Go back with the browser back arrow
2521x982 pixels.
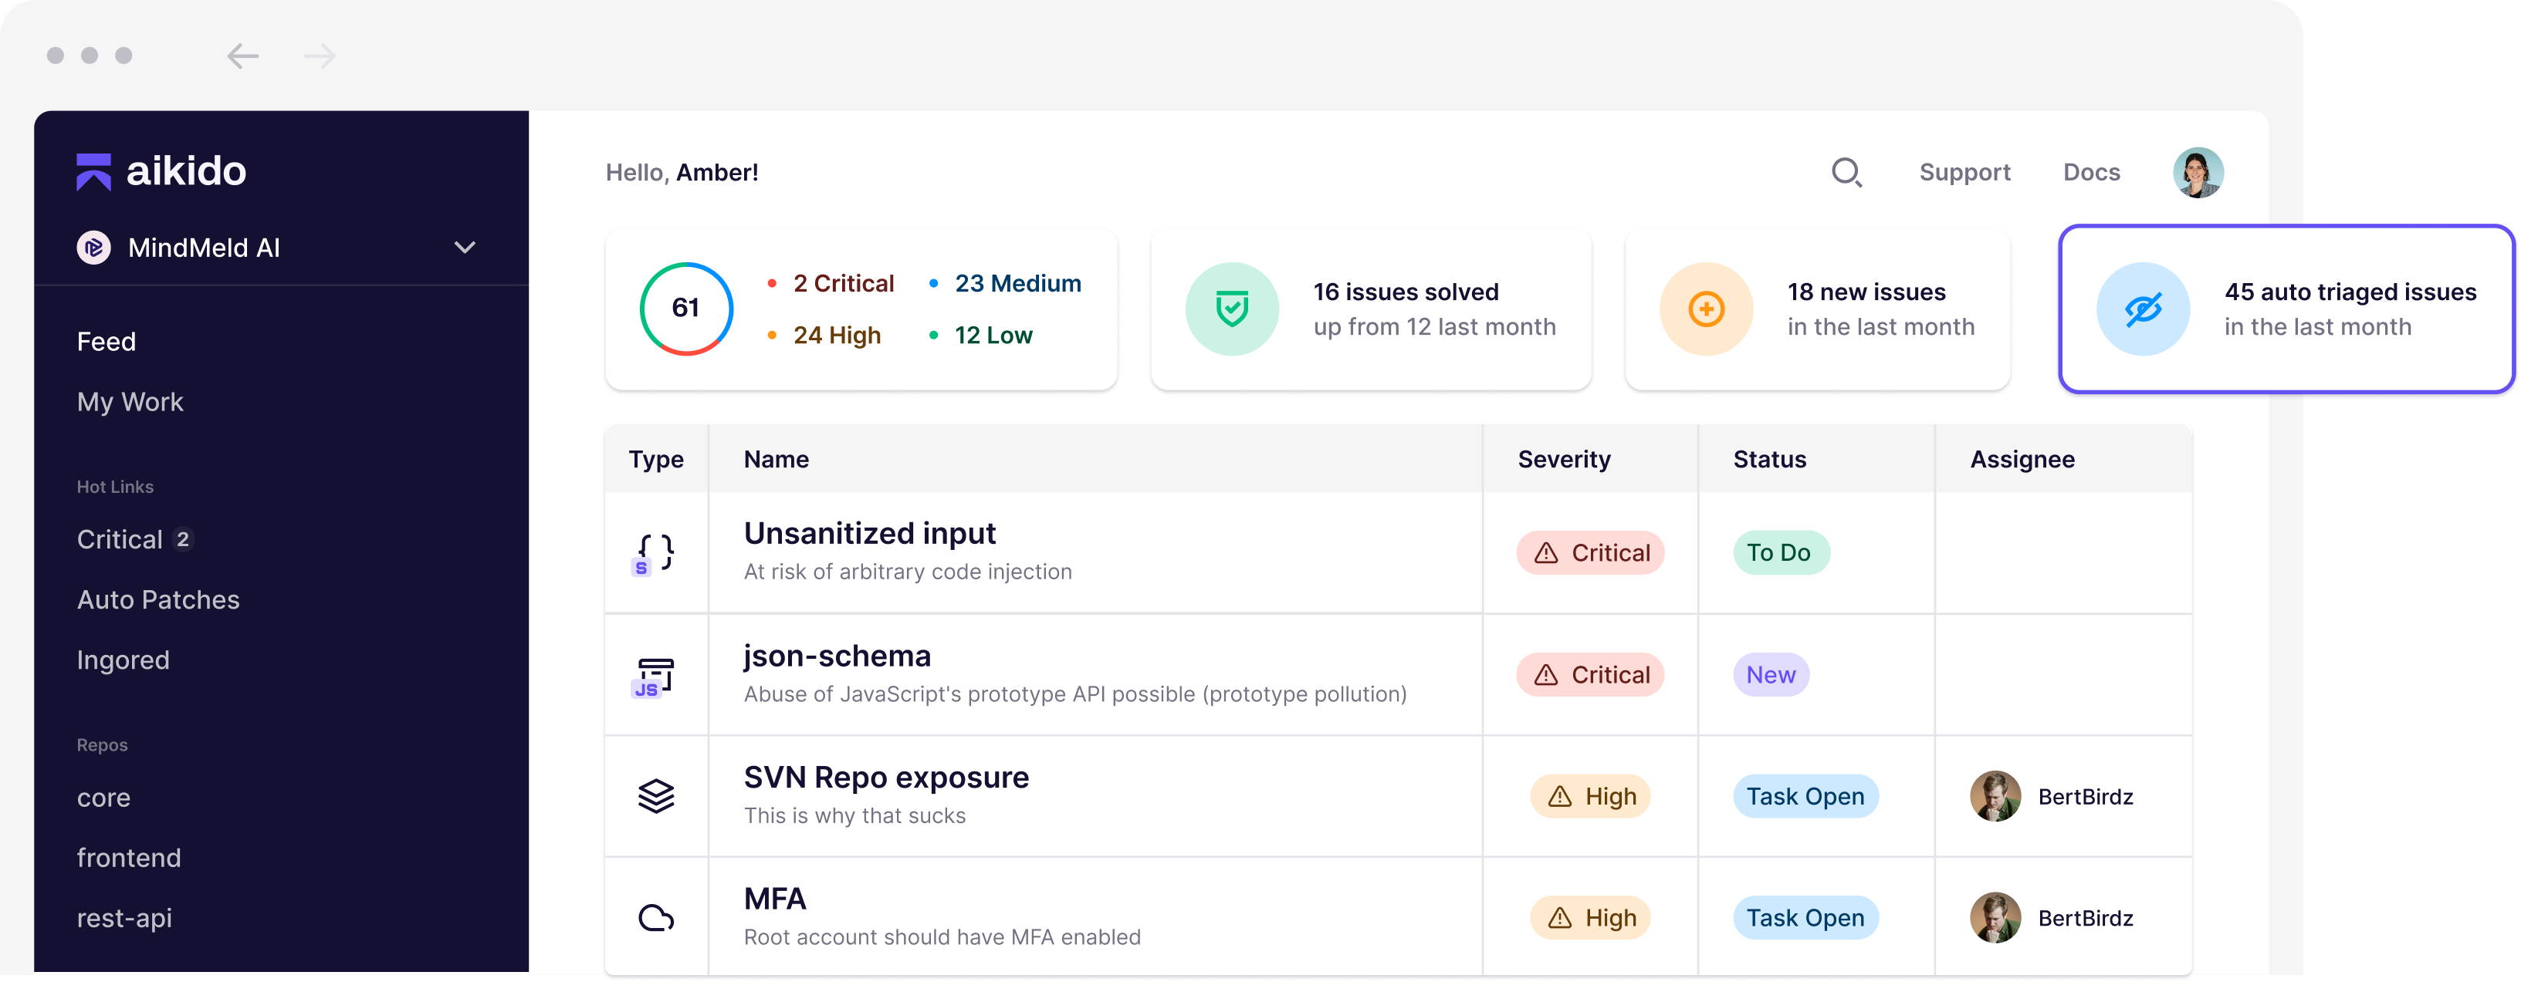pos(242,56)
